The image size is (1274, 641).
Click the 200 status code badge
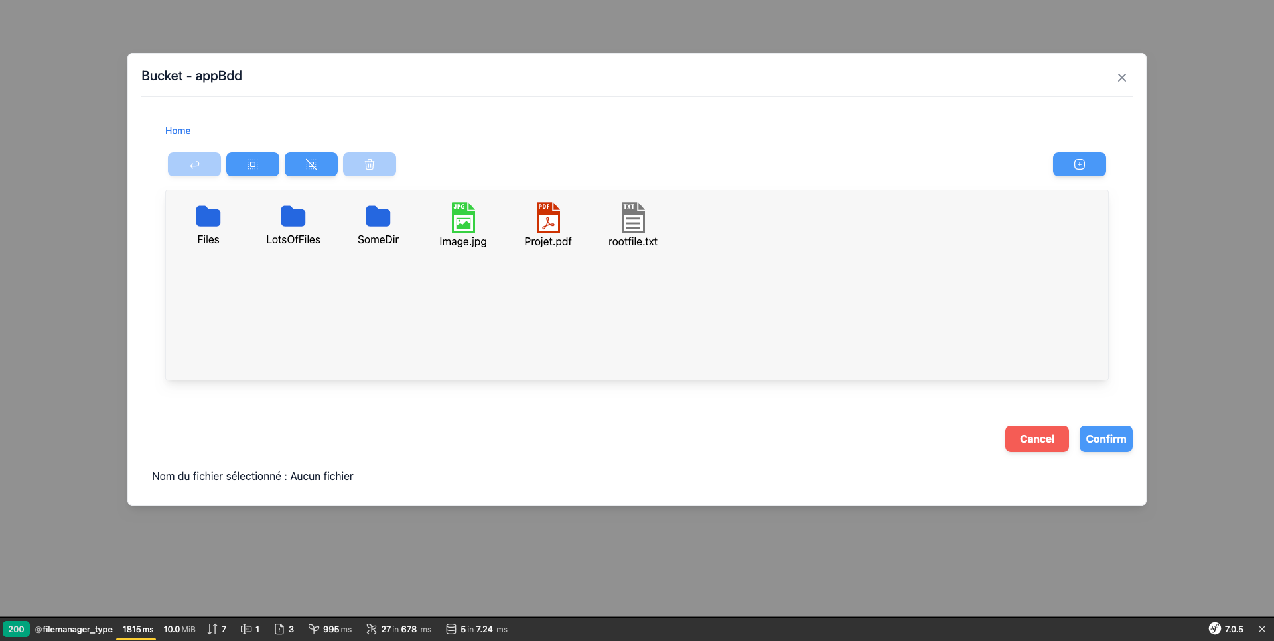(x=16, y=629)
